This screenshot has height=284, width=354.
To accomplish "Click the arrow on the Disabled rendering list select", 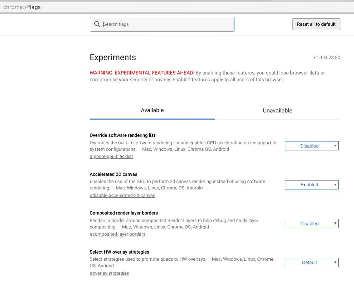I will click(335, 146).
